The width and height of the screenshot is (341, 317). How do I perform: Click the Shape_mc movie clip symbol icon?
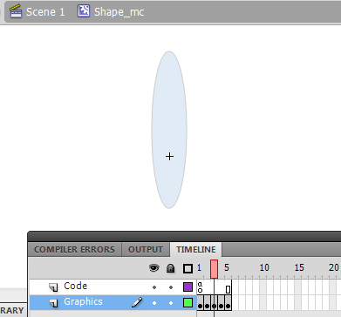pos(84,10)
